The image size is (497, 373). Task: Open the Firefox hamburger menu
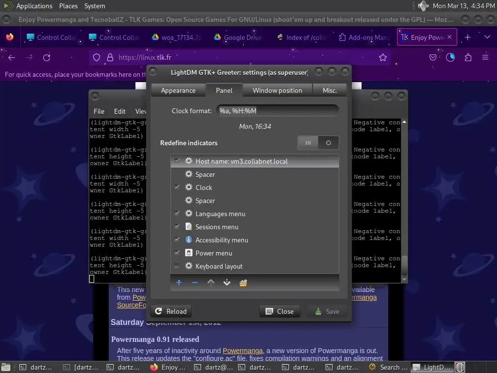[485, 57]
